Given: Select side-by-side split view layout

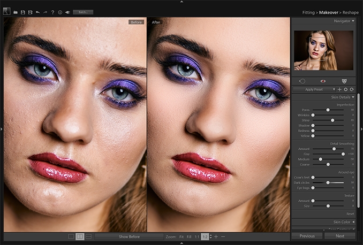Looking at the screenshot, I should pyautogui.click(x=80, y=236).
